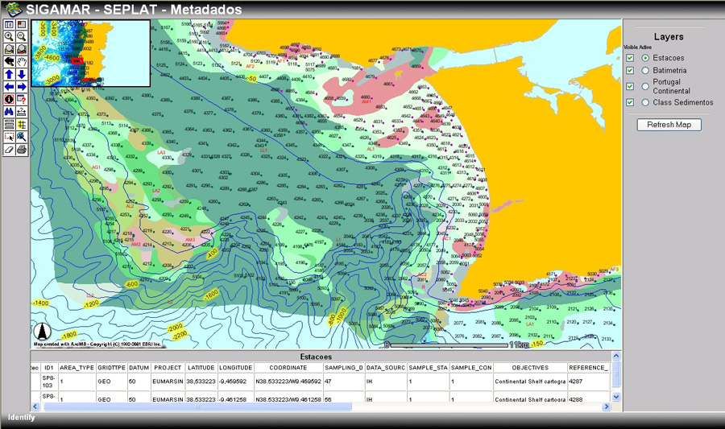Click the SAMPLING_D column header
The height and width of the screenshot is (429, 725).
[343, 368]
